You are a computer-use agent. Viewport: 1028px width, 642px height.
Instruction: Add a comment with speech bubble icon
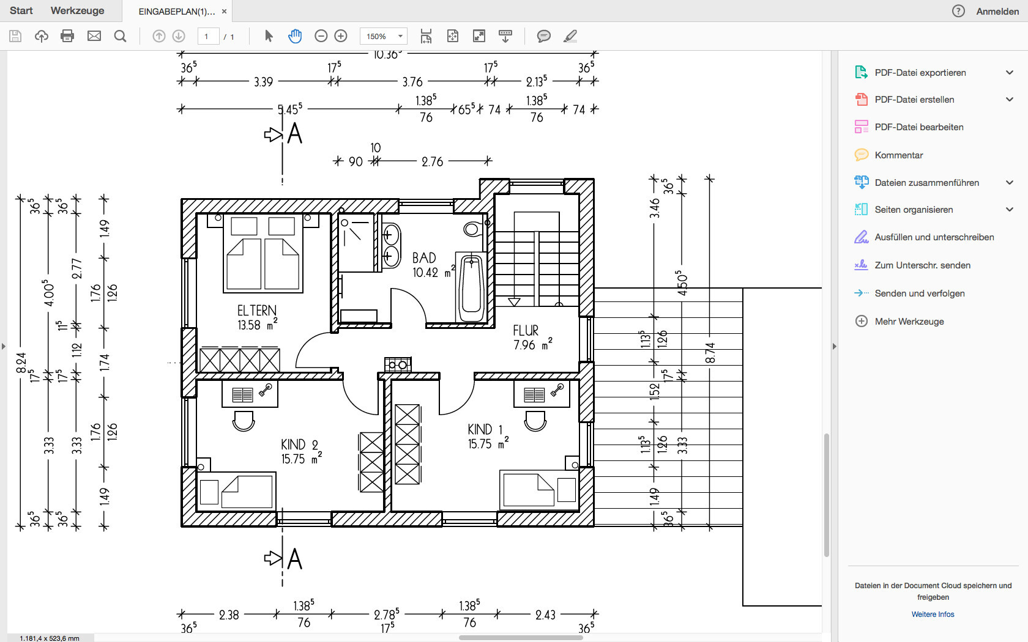coord(543,36)
